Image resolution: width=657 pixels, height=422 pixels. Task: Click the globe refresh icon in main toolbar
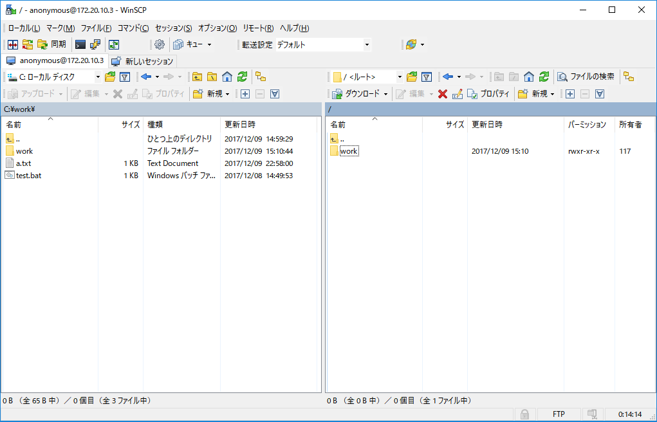pos(411,44)
